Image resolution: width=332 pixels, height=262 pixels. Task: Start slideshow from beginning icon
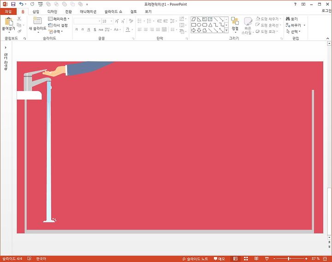[40, 4]
